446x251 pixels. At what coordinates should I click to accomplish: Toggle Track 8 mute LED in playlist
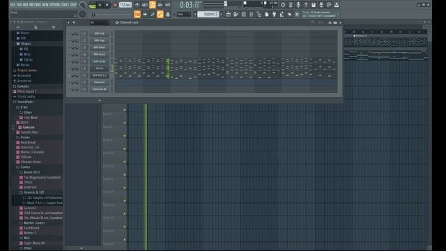(x=125, y=123)
